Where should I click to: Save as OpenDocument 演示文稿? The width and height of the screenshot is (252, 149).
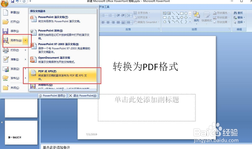pos(63,60)
